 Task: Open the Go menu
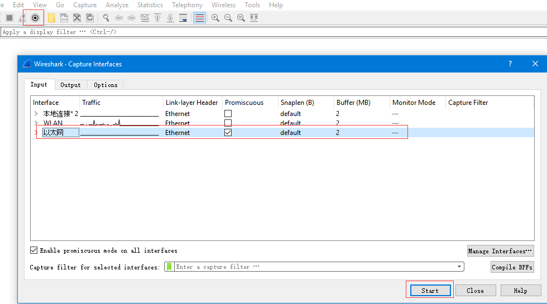(60, 5)
